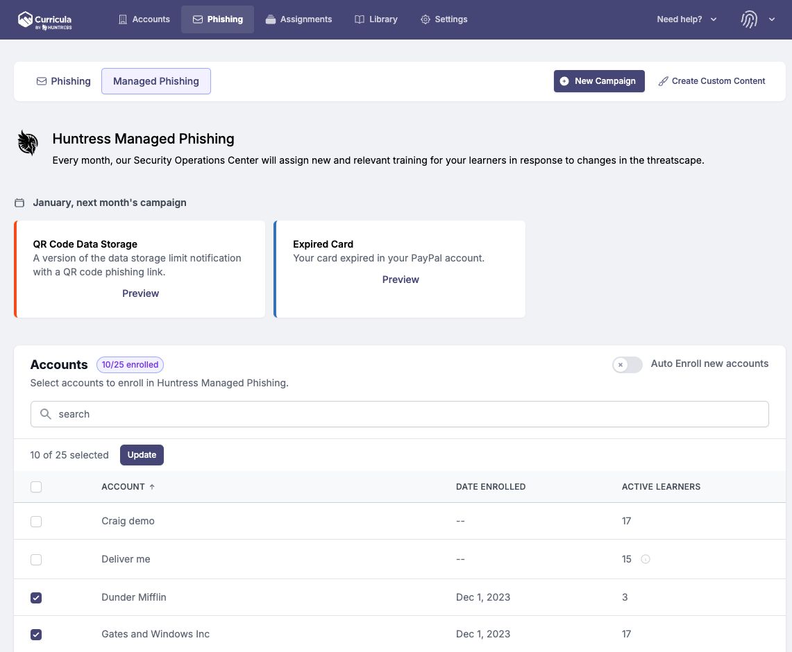Click the 10 of 25 selected text
Viewport: 792px width, 652px height.
69,455
